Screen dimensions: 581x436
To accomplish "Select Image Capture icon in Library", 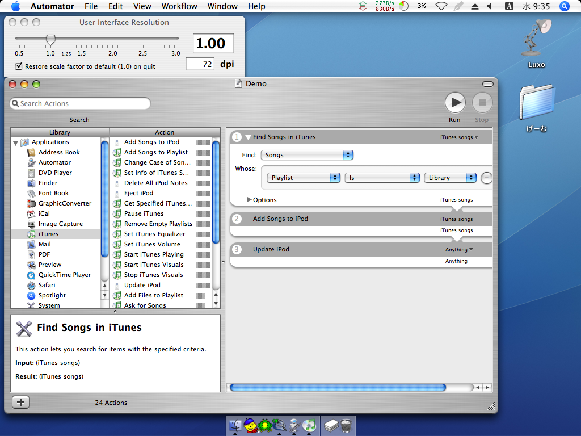I will tap(32, 224).
